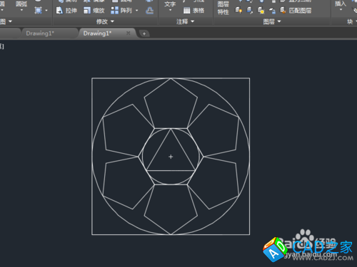Expand the Modify (修改) panel

[x=105, y=21]
